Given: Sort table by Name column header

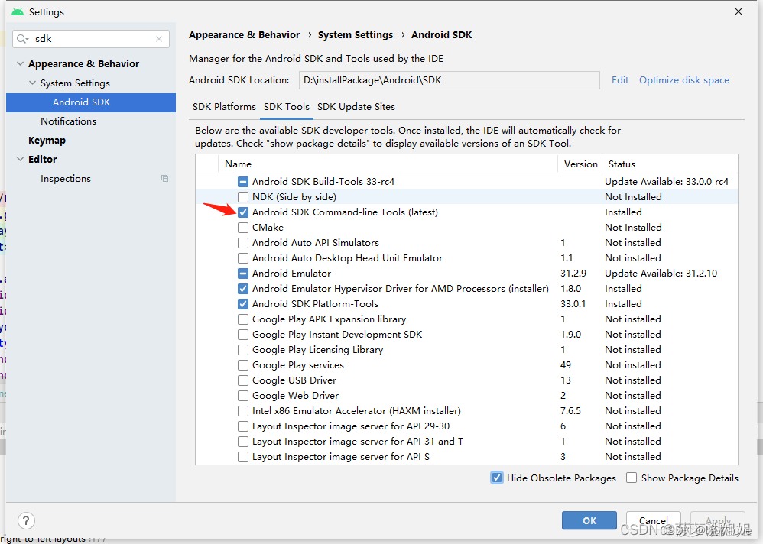Looking at the screenshot, I should pyautogui.click(x=388, y=164).
